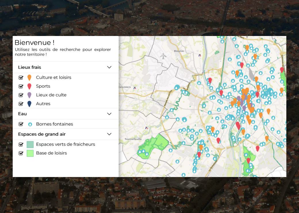Uncheck the Culture et loisirs checkbox
This screenshot has width=299, height=213.
(x=21, y=77)
